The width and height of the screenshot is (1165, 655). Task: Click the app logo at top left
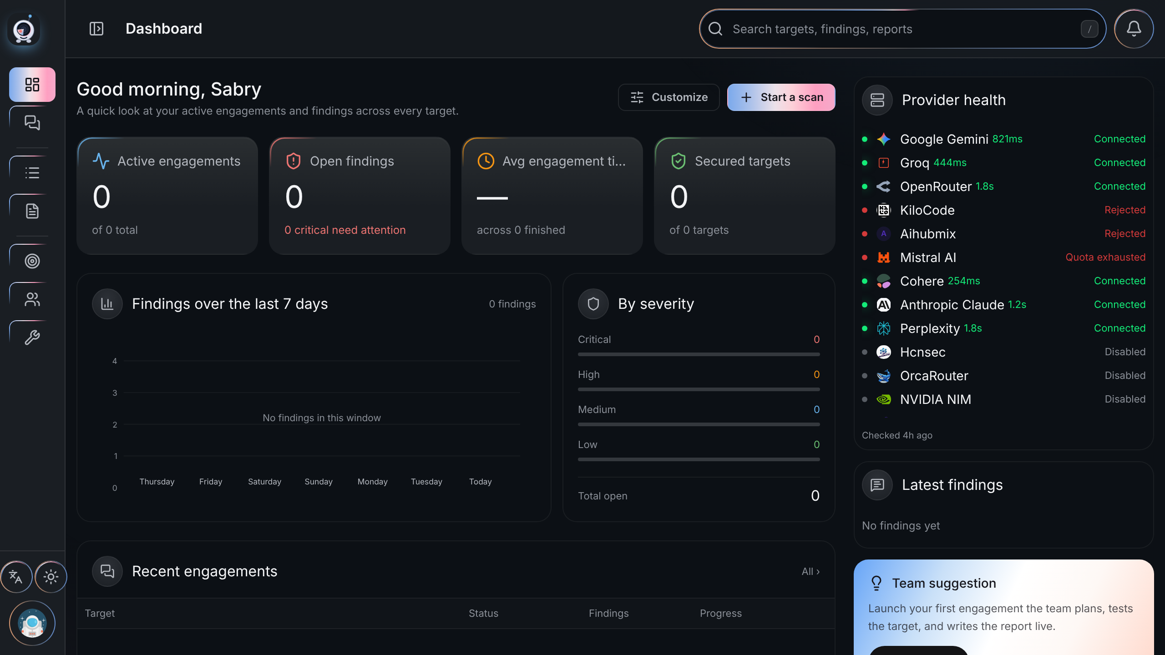point(24,29)
